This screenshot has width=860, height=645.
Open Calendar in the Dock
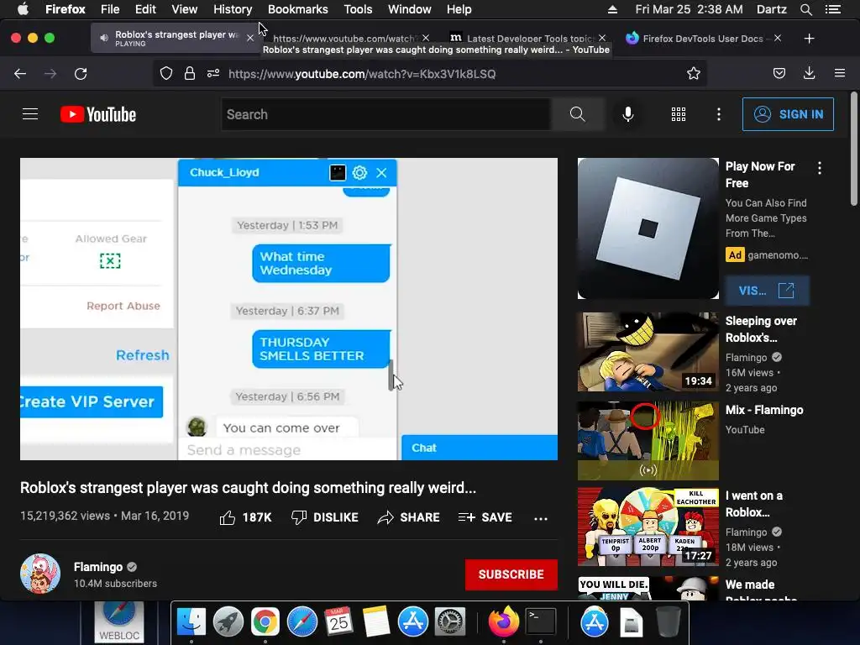click(338, 622)
